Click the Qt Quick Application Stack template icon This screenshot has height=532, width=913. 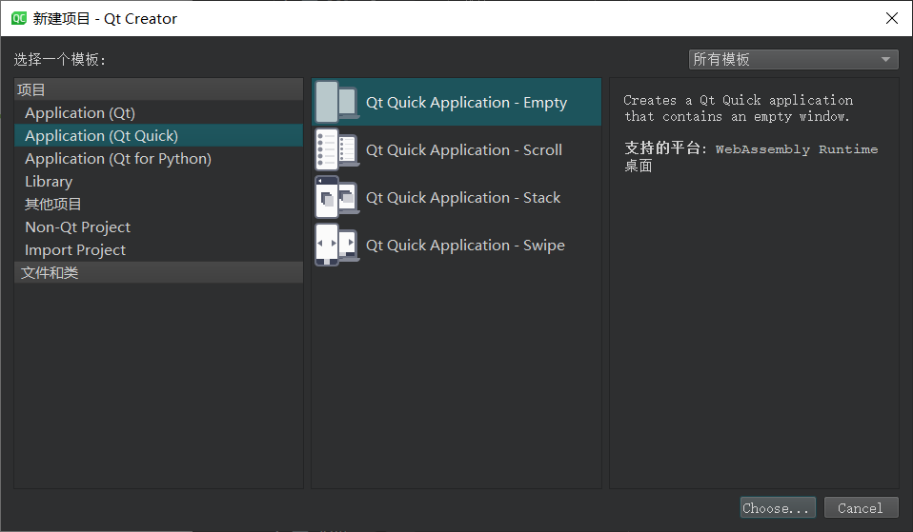(336, 197)
